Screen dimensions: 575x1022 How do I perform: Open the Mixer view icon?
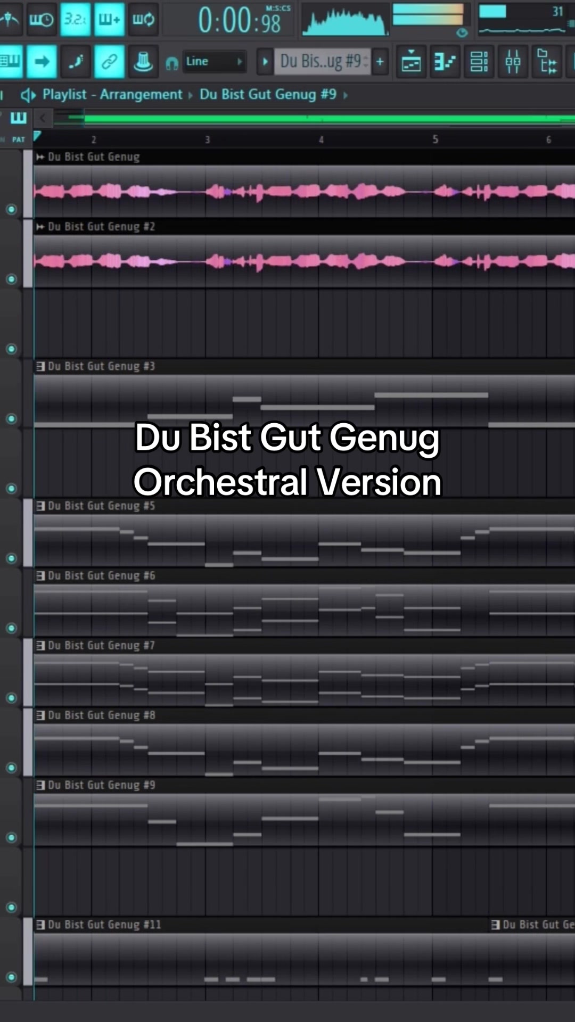pos(513,62)
